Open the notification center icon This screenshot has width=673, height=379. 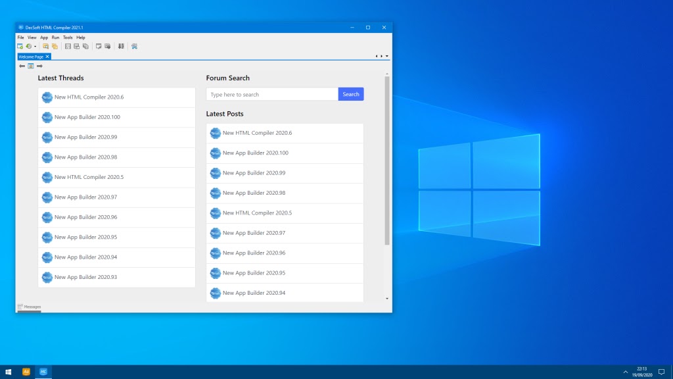[661, 372]
